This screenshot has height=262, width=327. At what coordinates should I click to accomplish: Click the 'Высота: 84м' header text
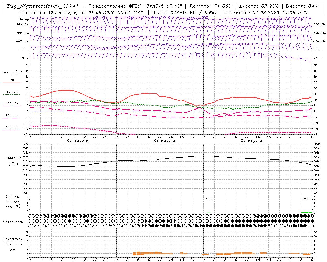pyautogui.click(x=301, y=6)
